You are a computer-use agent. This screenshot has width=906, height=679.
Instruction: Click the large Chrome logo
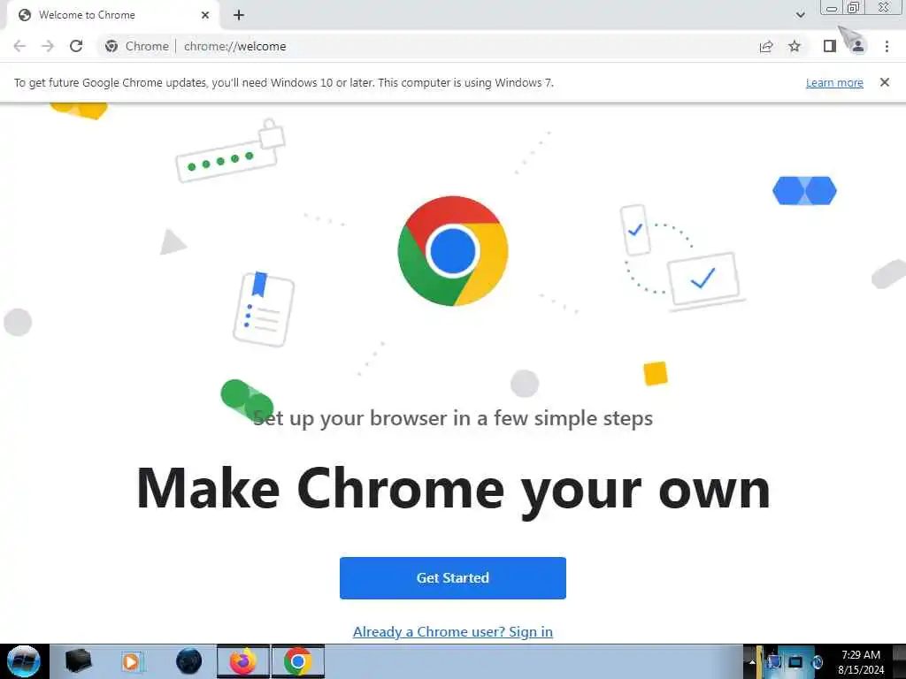tap(453, 251)
